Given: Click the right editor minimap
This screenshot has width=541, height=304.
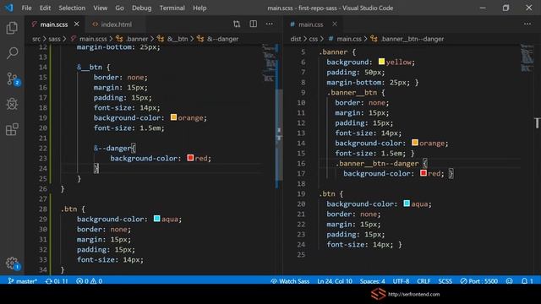Looking at the screenshot, I should coord(527,58).
